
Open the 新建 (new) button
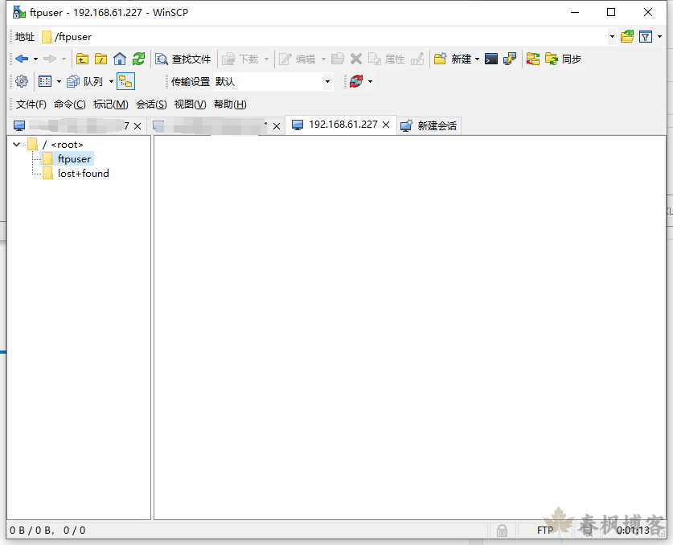point(453,59)
